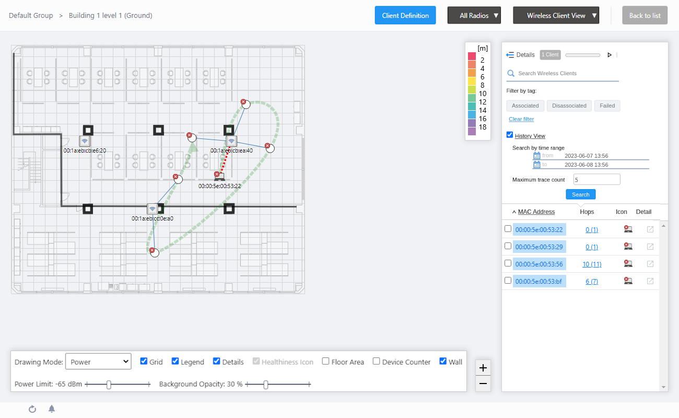Click the zoom in plus button
Image resolution: width=679 pixels, height=418 pixels.
click(x=483, y=368)
